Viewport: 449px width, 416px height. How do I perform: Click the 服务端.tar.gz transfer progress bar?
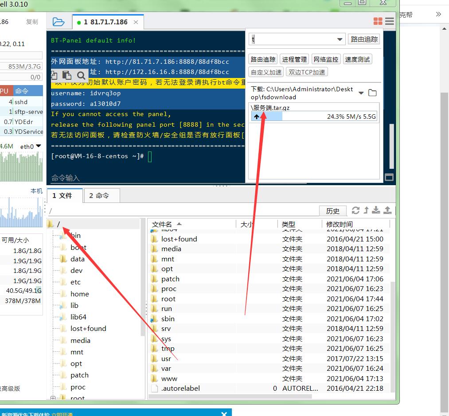(314, 117)
